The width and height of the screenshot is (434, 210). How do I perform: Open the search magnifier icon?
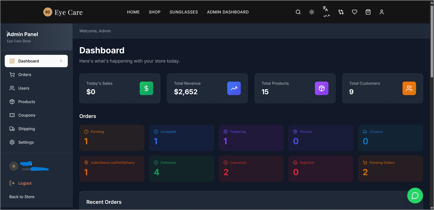[x=298, y=12]
